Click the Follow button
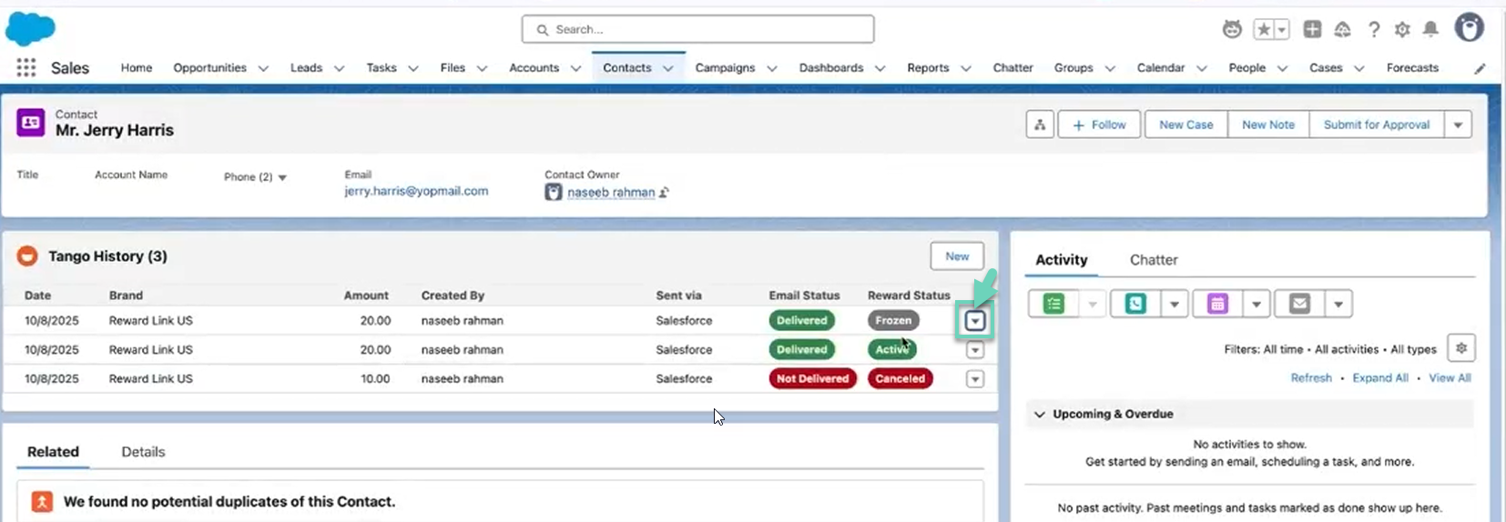This screenshot has width=1506, height=522. pyautogui.click(x=1099, y=125)
